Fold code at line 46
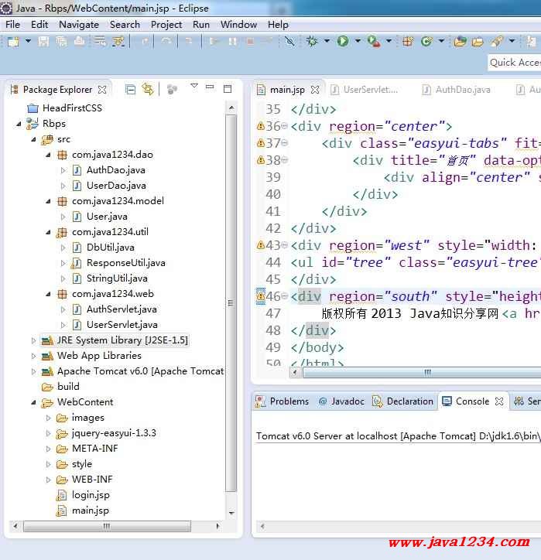The height and width of the screenshot is (560, 541). point(285,295)
